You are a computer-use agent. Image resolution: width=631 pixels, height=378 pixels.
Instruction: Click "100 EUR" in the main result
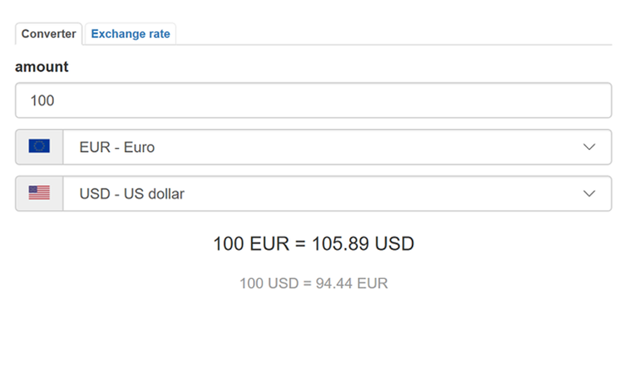point(251,244)
